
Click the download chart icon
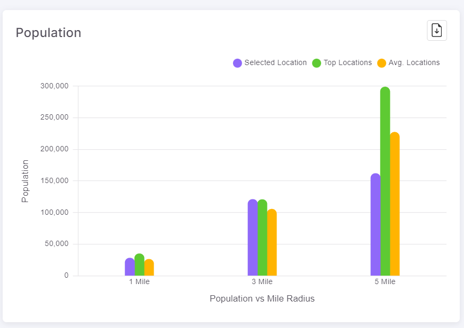click(x=436, y=30)
